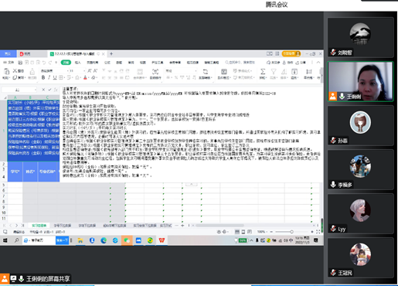Click the clear formatting eraser icon
The image size is (398, 286).
pos(94,77)
